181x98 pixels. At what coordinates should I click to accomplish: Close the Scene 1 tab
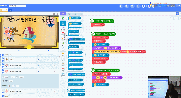click(6, 10)
